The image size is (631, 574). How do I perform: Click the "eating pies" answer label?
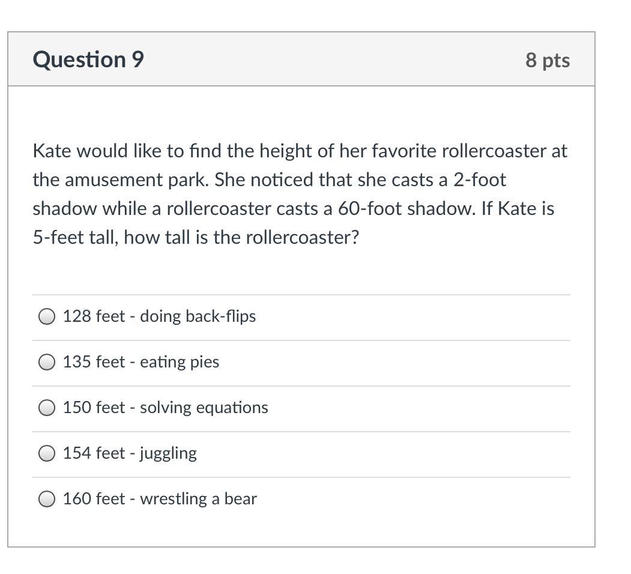pyautogui.click(x=180, y=362)
